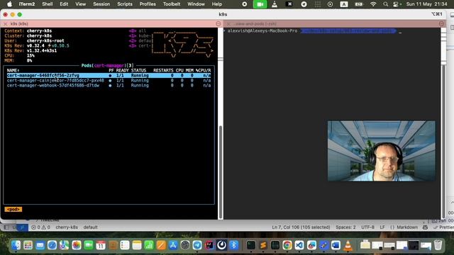Click the READY column header
The height and width of the screenshot is (255, 454).
coord(122,70)
